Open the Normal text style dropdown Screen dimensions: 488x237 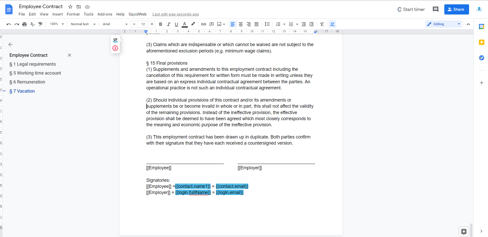pos(83,24)
